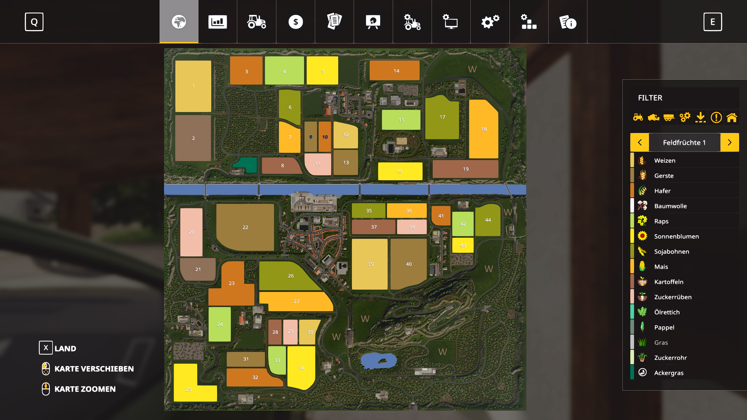Click the Sonnenblumen sunflower icon
Image resolution: width=747 pixels, height=420 pixels.
coord(642,236)
